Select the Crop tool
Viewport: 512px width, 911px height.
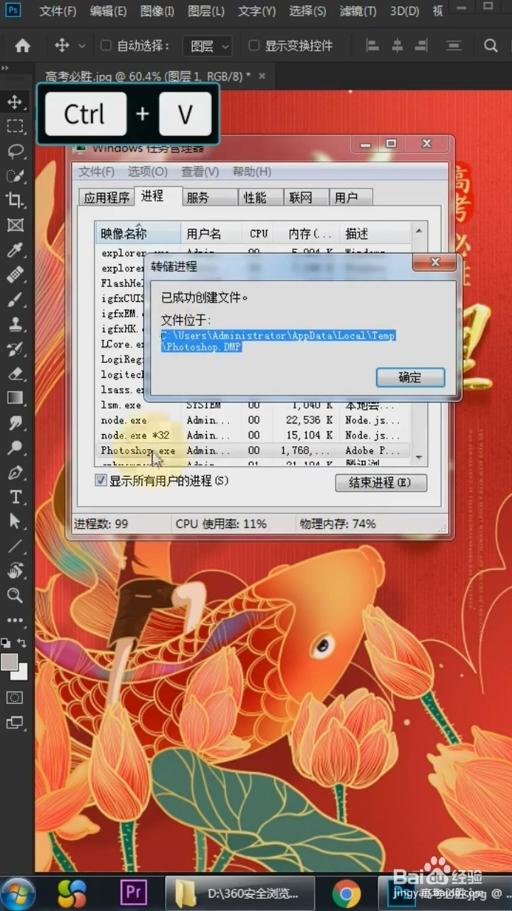click(15, 201)
